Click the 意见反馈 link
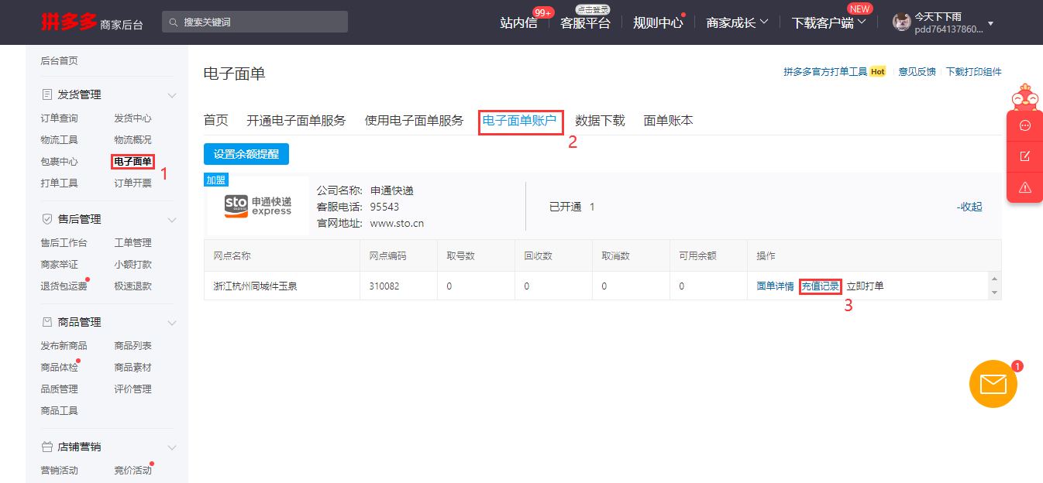This screenshot has width=1043, height=483. point(917,72)
